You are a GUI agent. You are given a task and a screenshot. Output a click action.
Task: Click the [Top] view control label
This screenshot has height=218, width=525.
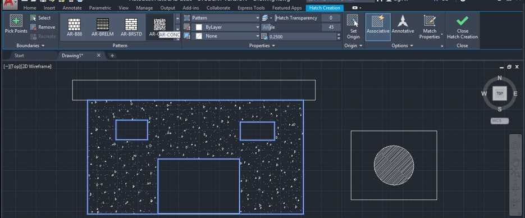tap(15, 67)
